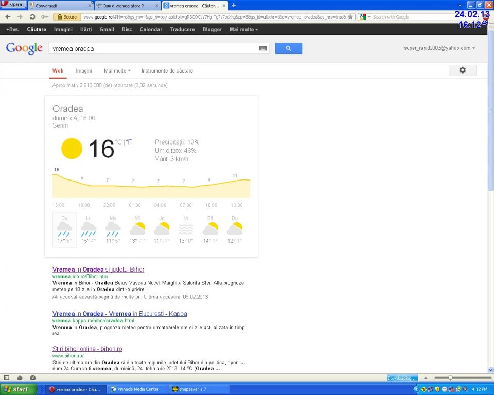Select the Vi (Friday) foggy forecast tile
Screen dimensions: 494x395
[x=186, y=229]
